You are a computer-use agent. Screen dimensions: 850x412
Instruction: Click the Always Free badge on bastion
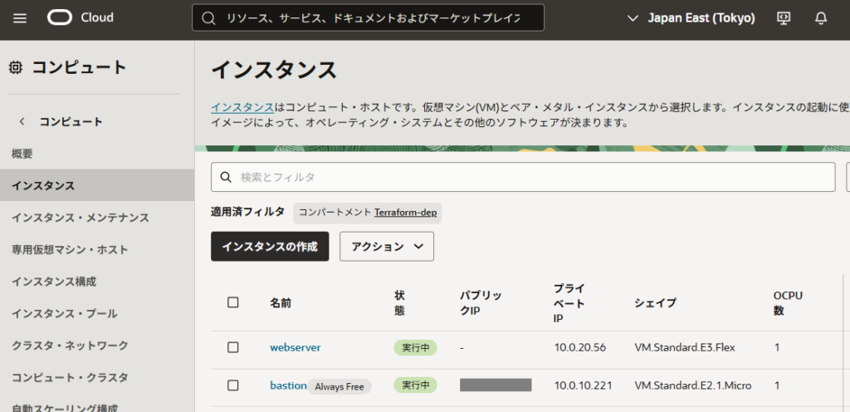340,386
